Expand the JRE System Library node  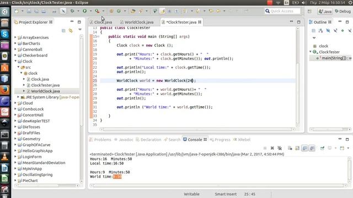[18, 97]
